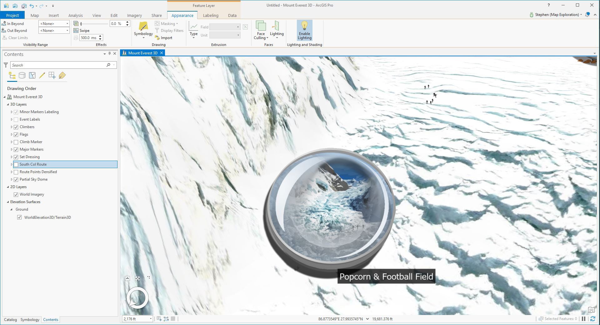Click the Import button in Drawing group
This screenshot has width=600, height=325.
pyautogui.click(x=164, y=38)
